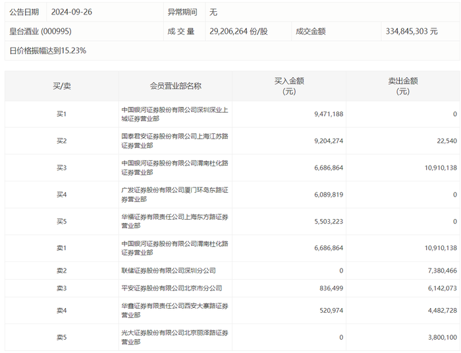461x353 pixels.
Task: Select 光大证券北京丽泽路 branch name
Action: point(175,337)
